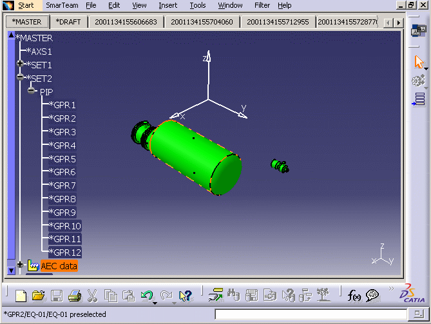431x324 pixels.
Task: Open the File menu
Action: click(x=91, y=5)
